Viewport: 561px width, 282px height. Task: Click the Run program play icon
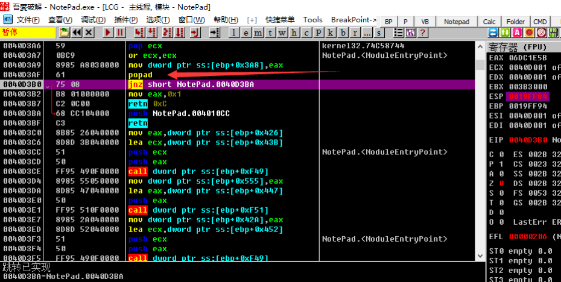pyautogui.click(x=108, y=33)
